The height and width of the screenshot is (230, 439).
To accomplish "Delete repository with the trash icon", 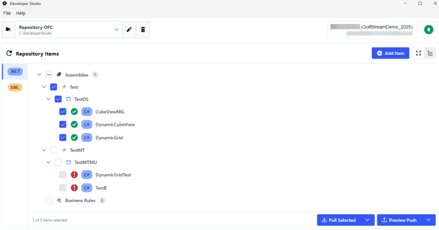I will [143, 30].
